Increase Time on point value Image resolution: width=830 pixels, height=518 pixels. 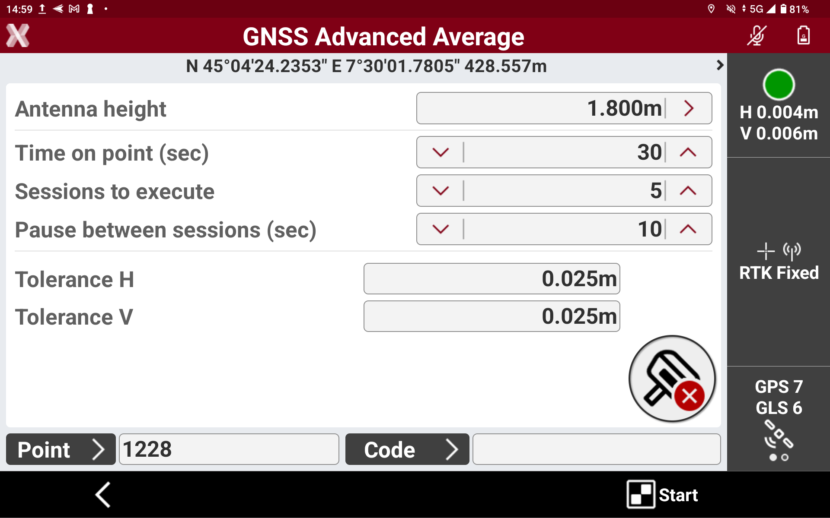click(688, 152)
